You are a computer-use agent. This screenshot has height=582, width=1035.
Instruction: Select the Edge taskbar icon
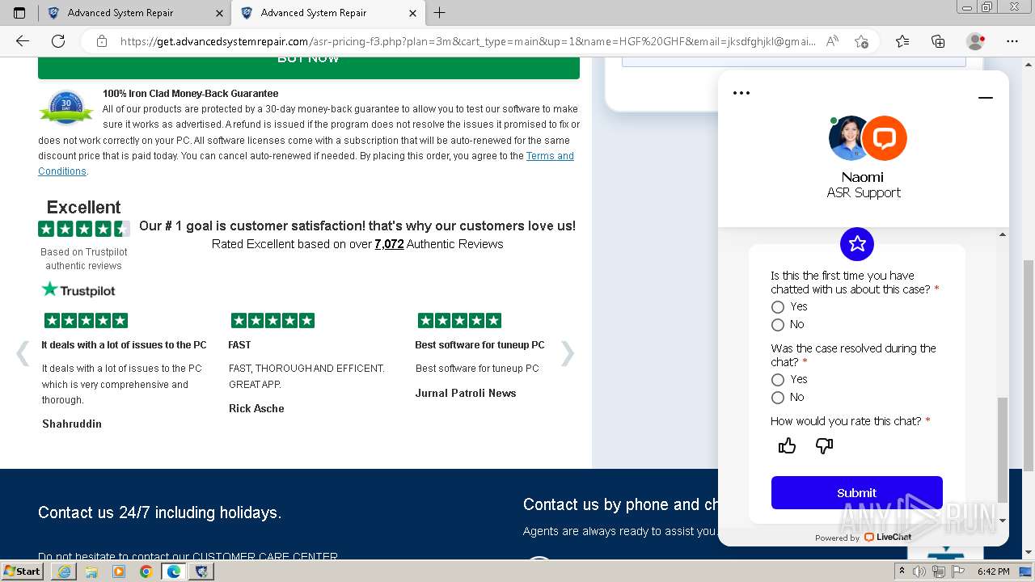click(173, 571)
